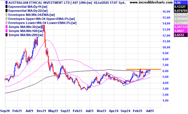Click the black Exponential MA Dy:11 legend marker
This screenshot has width=188, height=114.
pos(7,7)
